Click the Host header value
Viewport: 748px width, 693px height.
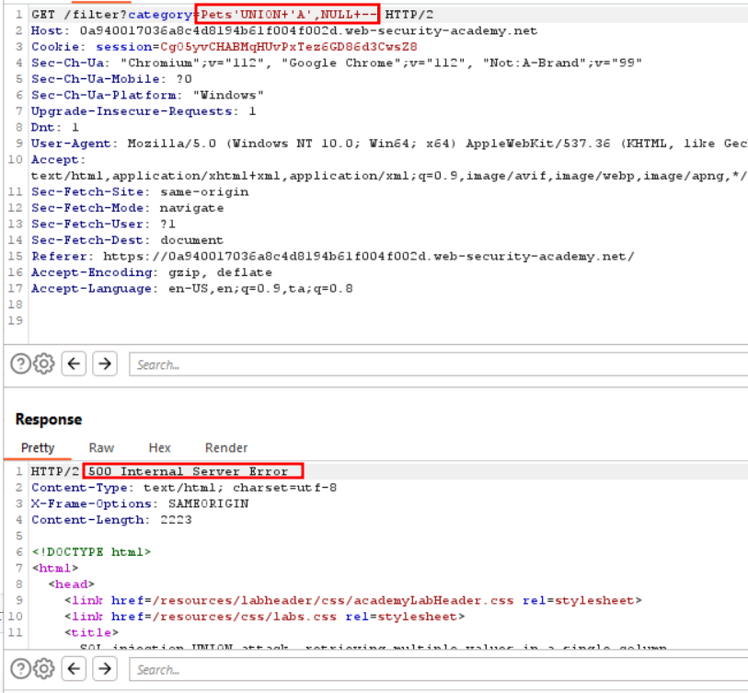pos(308,30)
